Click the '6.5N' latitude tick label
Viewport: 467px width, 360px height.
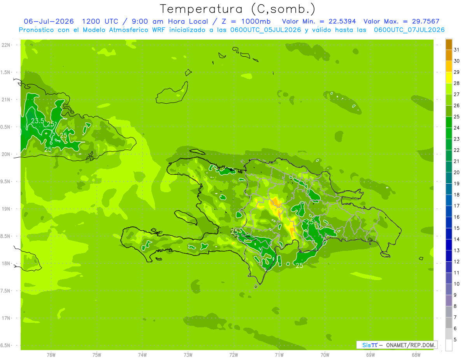pos(5,345)
